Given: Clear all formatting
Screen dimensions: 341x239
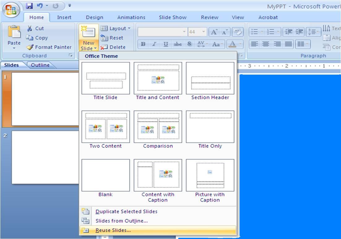Looking at the screenshot, I should point(237,32).
